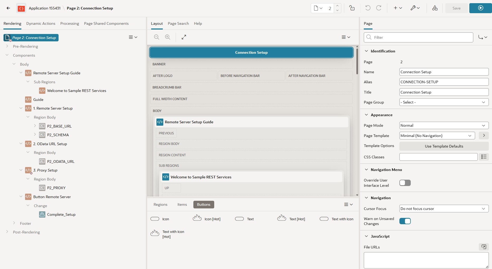Collapse the Components node

click(x=7, y=55)
